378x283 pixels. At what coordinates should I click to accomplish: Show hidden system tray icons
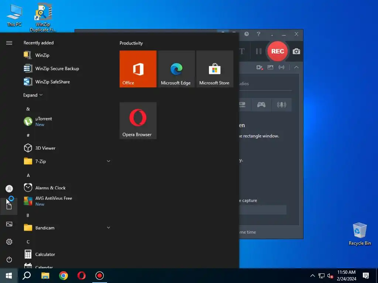312,276
